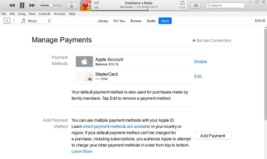Switch to the Radio tab
Viewport: 267px width, 159px height.
click(x=151, y=21)
